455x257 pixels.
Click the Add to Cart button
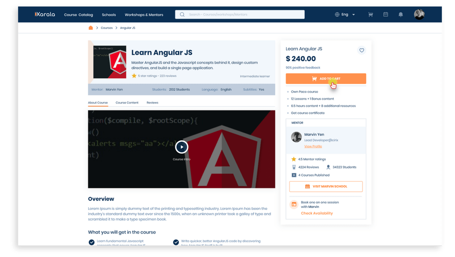(326, 78)
